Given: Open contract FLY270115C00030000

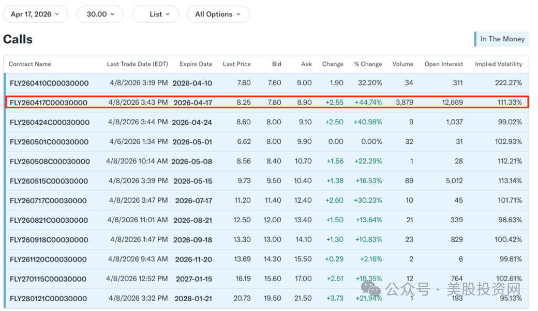Looking at the screenshot, I should click(x=48, y=279).
